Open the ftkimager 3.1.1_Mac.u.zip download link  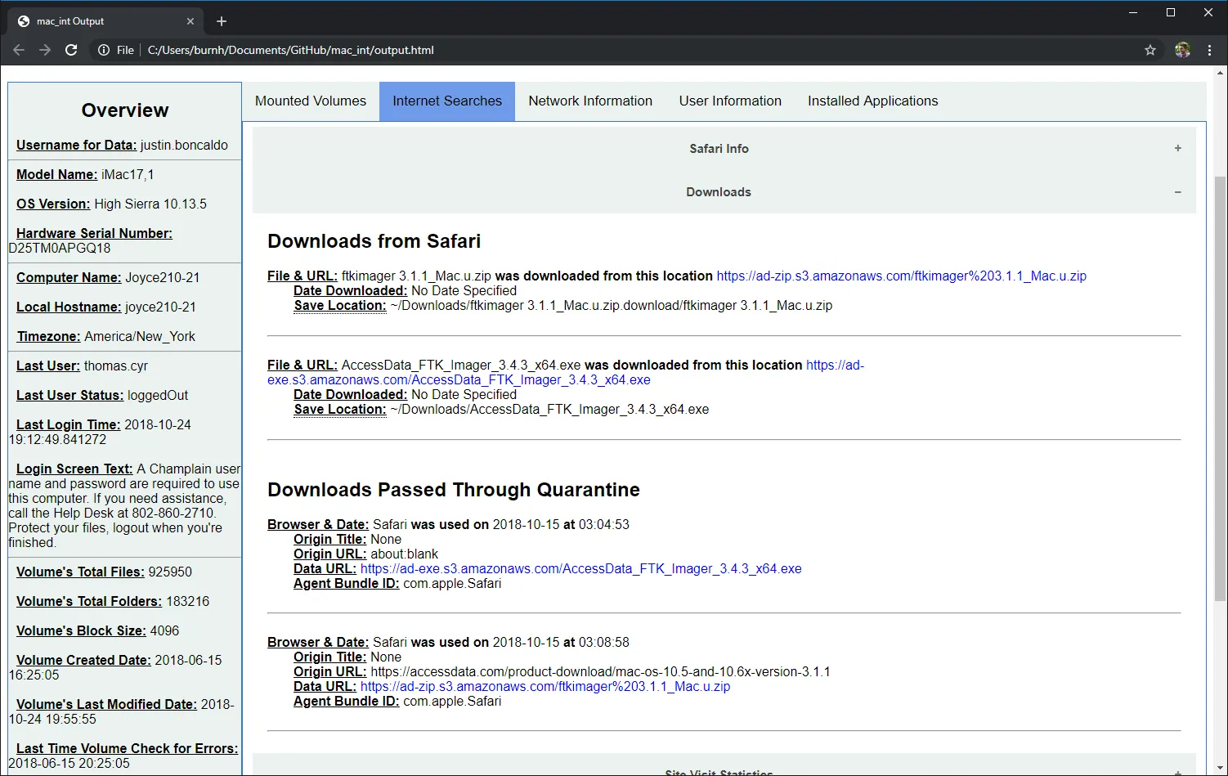click(x=902, y=276)
